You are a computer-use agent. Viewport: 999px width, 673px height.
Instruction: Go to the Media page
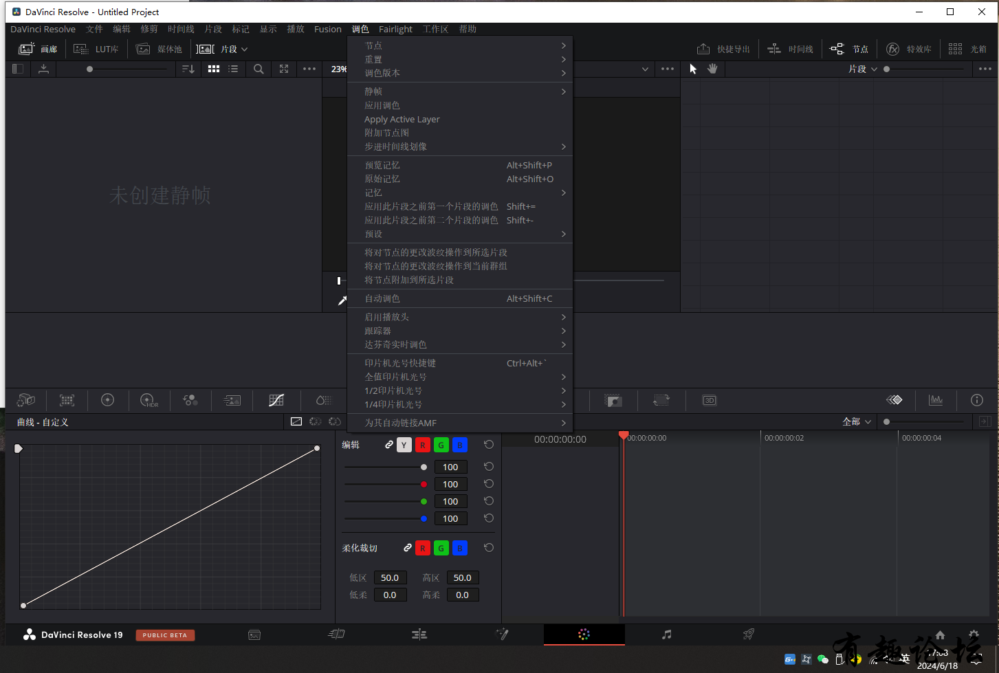click(254, 635)
